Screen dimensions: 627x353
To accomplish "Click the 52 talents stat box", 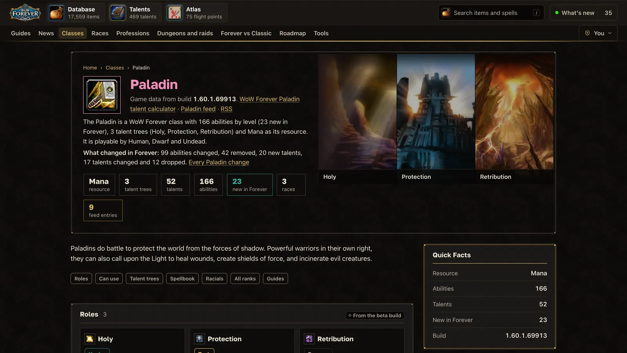I will 176,185.
